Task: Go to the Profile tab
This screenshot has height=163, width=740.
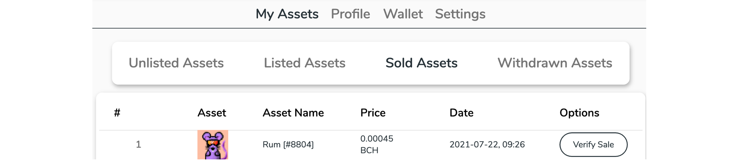Action: click(350, 14)
